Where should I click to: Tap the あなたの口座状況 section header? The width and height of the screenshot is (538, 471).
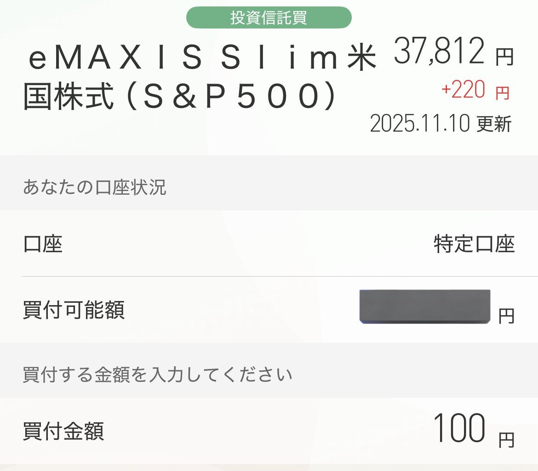(95, 187)
